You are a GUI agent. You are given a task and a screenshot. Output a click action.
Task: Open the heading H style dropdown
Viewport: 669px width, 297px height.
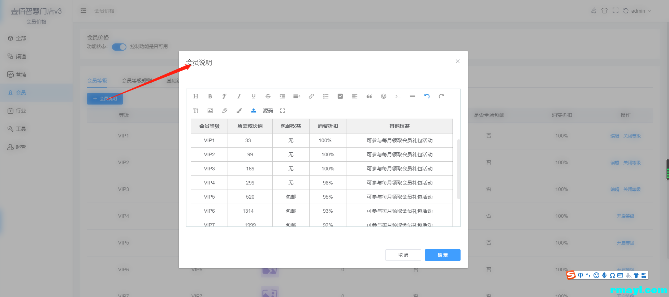[195, 96]
